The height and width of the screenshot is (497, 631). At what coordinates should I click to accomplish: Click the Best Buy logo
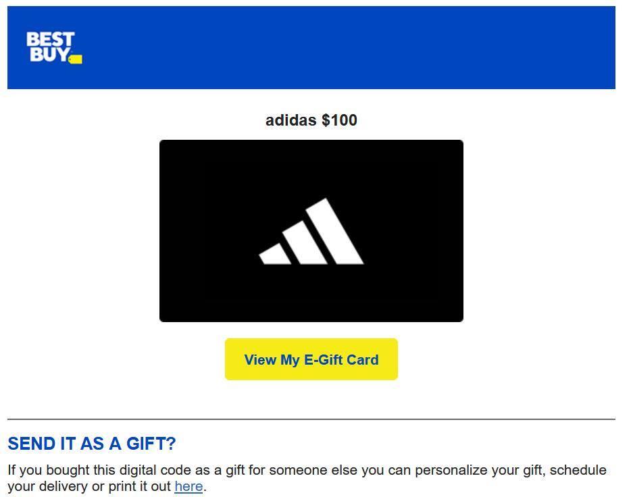[x=53, y=47]
